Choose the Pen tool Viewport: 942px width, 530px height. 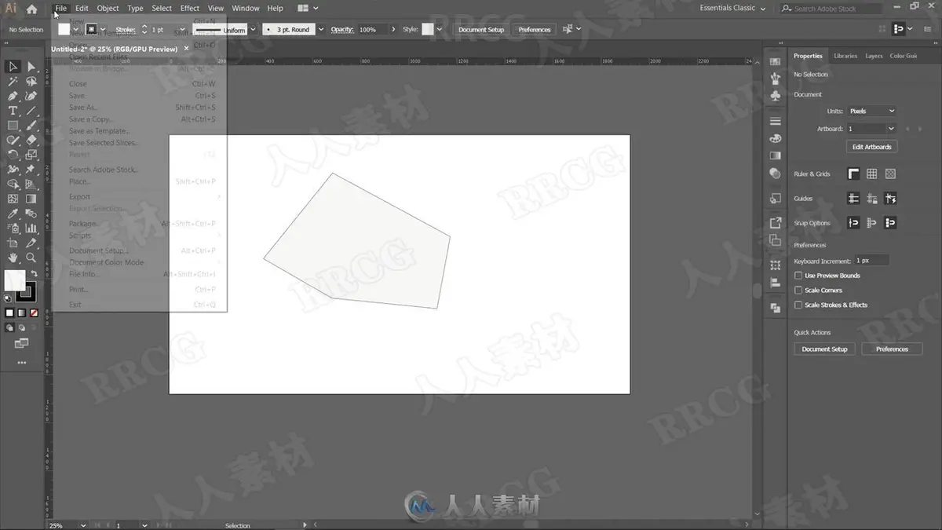point(13,97)
